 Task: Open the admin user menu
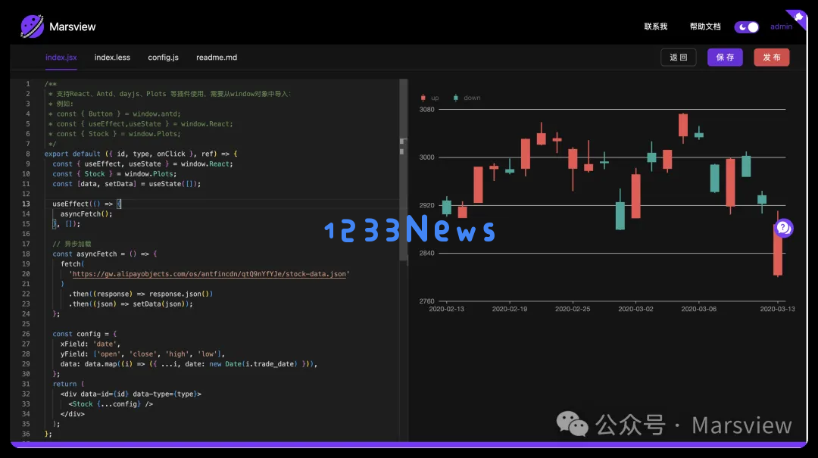[781, 26]
